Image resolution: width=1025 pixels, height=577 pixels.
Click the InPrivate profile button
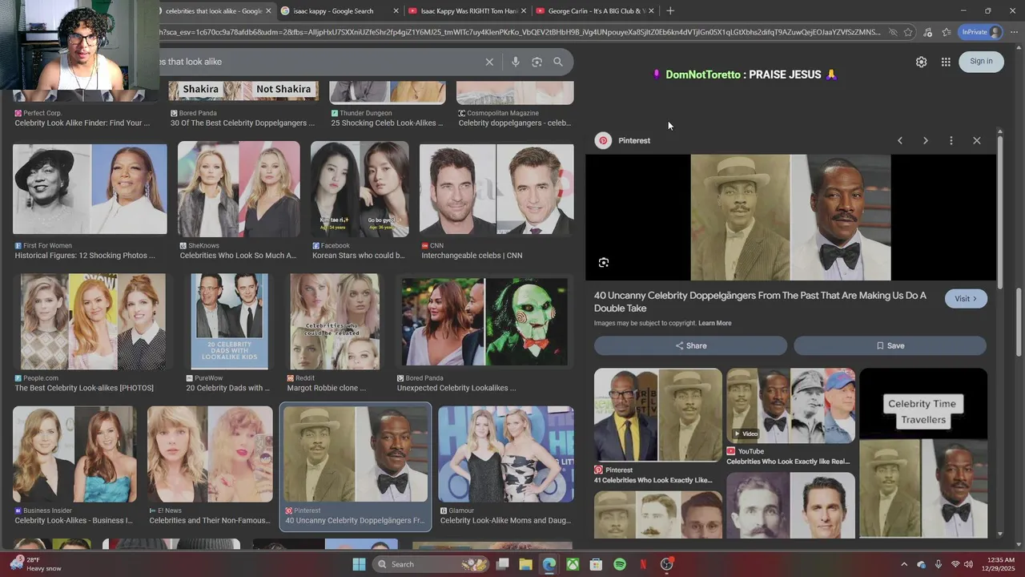coord(981,32)
